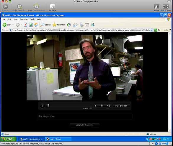Click the loud volume speaker icon
173x146 pixels.
coord(109,106)
